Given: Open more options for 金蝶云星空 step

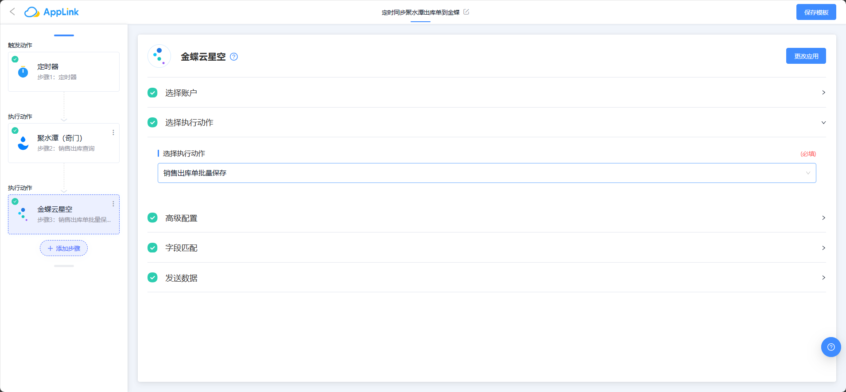Looking at the screenshot, I should click(x=113, y=204).
